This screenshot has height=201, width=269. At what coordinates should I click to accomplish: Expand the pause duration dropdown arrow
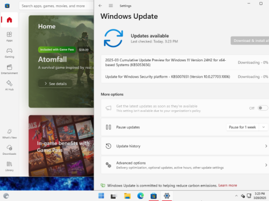pyautogui.click(x=264, y=127)
